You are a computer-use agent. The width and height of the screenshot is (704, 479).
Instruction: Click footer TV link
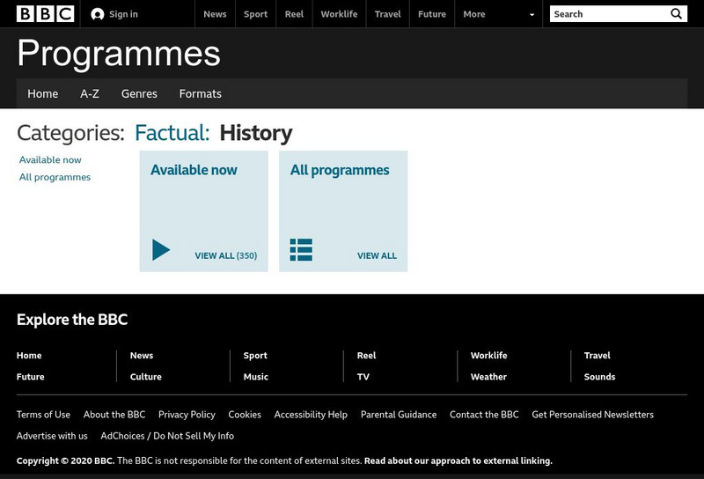(x=363, y=377)
